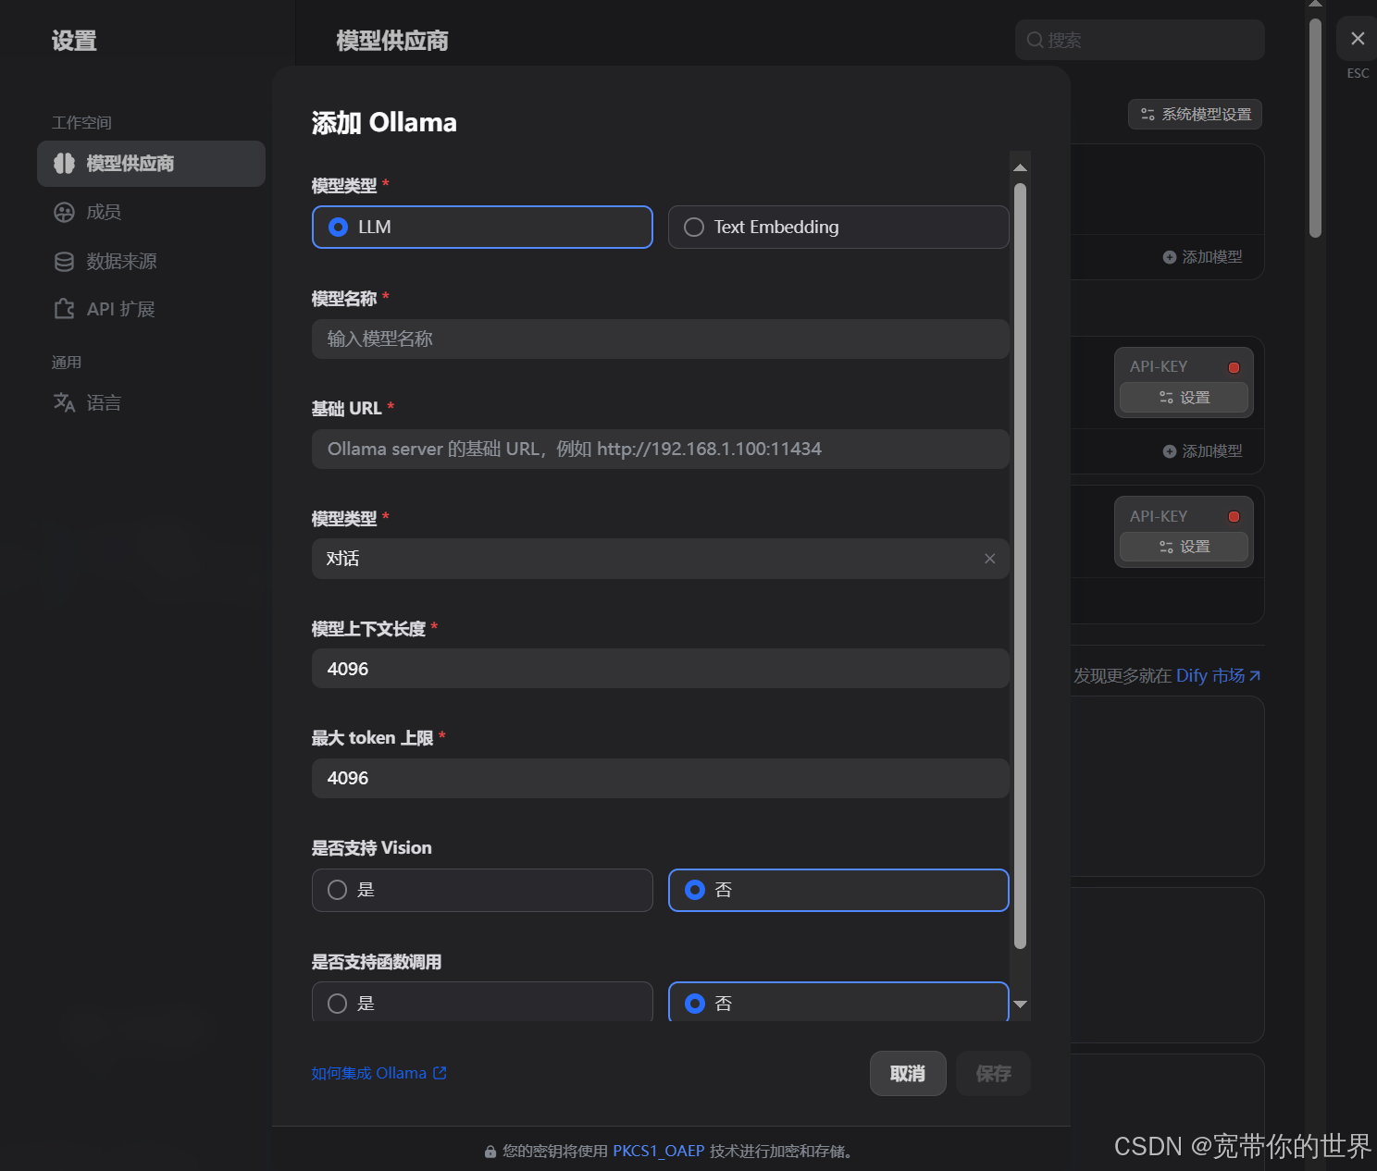Open the 成员 settings tab
Viewport: 1377px width, 1171px height.
(151, 213)
